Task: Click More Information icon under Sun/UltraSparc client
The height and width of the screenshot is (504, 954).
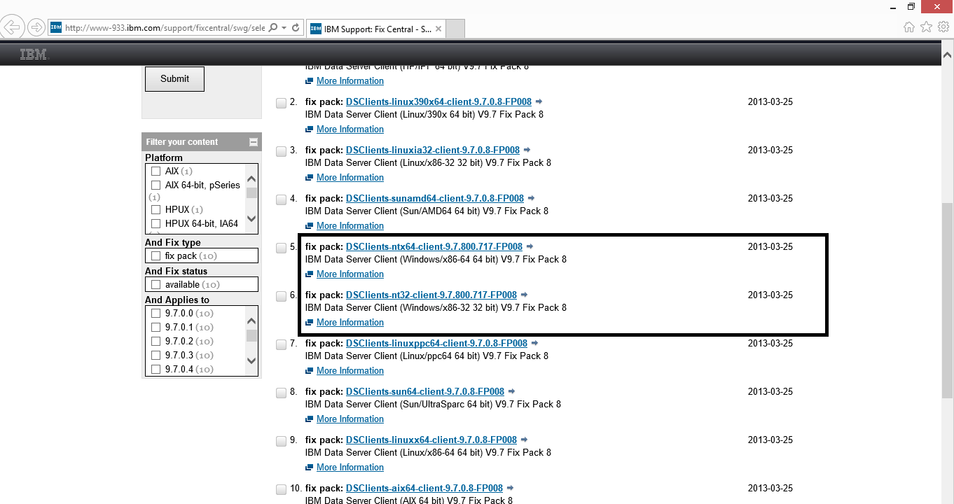Action: point(310,420)
